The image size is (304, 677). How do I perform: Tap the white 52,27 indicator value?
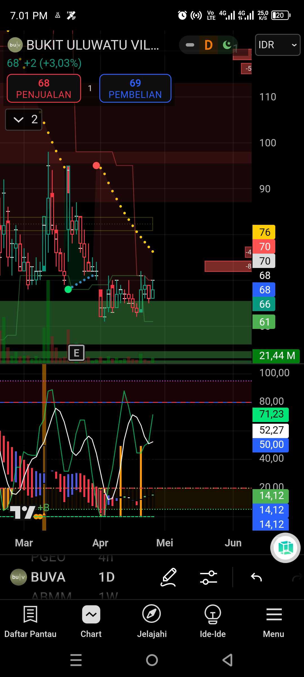(271, 430)
